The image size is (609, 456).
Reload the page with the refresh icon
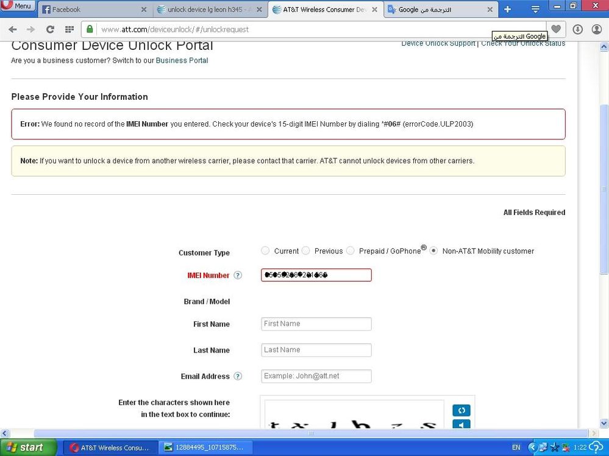coord(50,29)
